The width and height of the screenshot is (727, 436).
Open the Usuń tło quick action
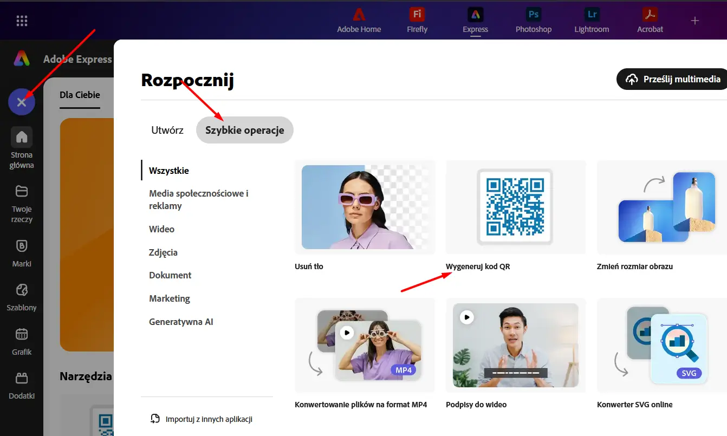click(365, 207)
